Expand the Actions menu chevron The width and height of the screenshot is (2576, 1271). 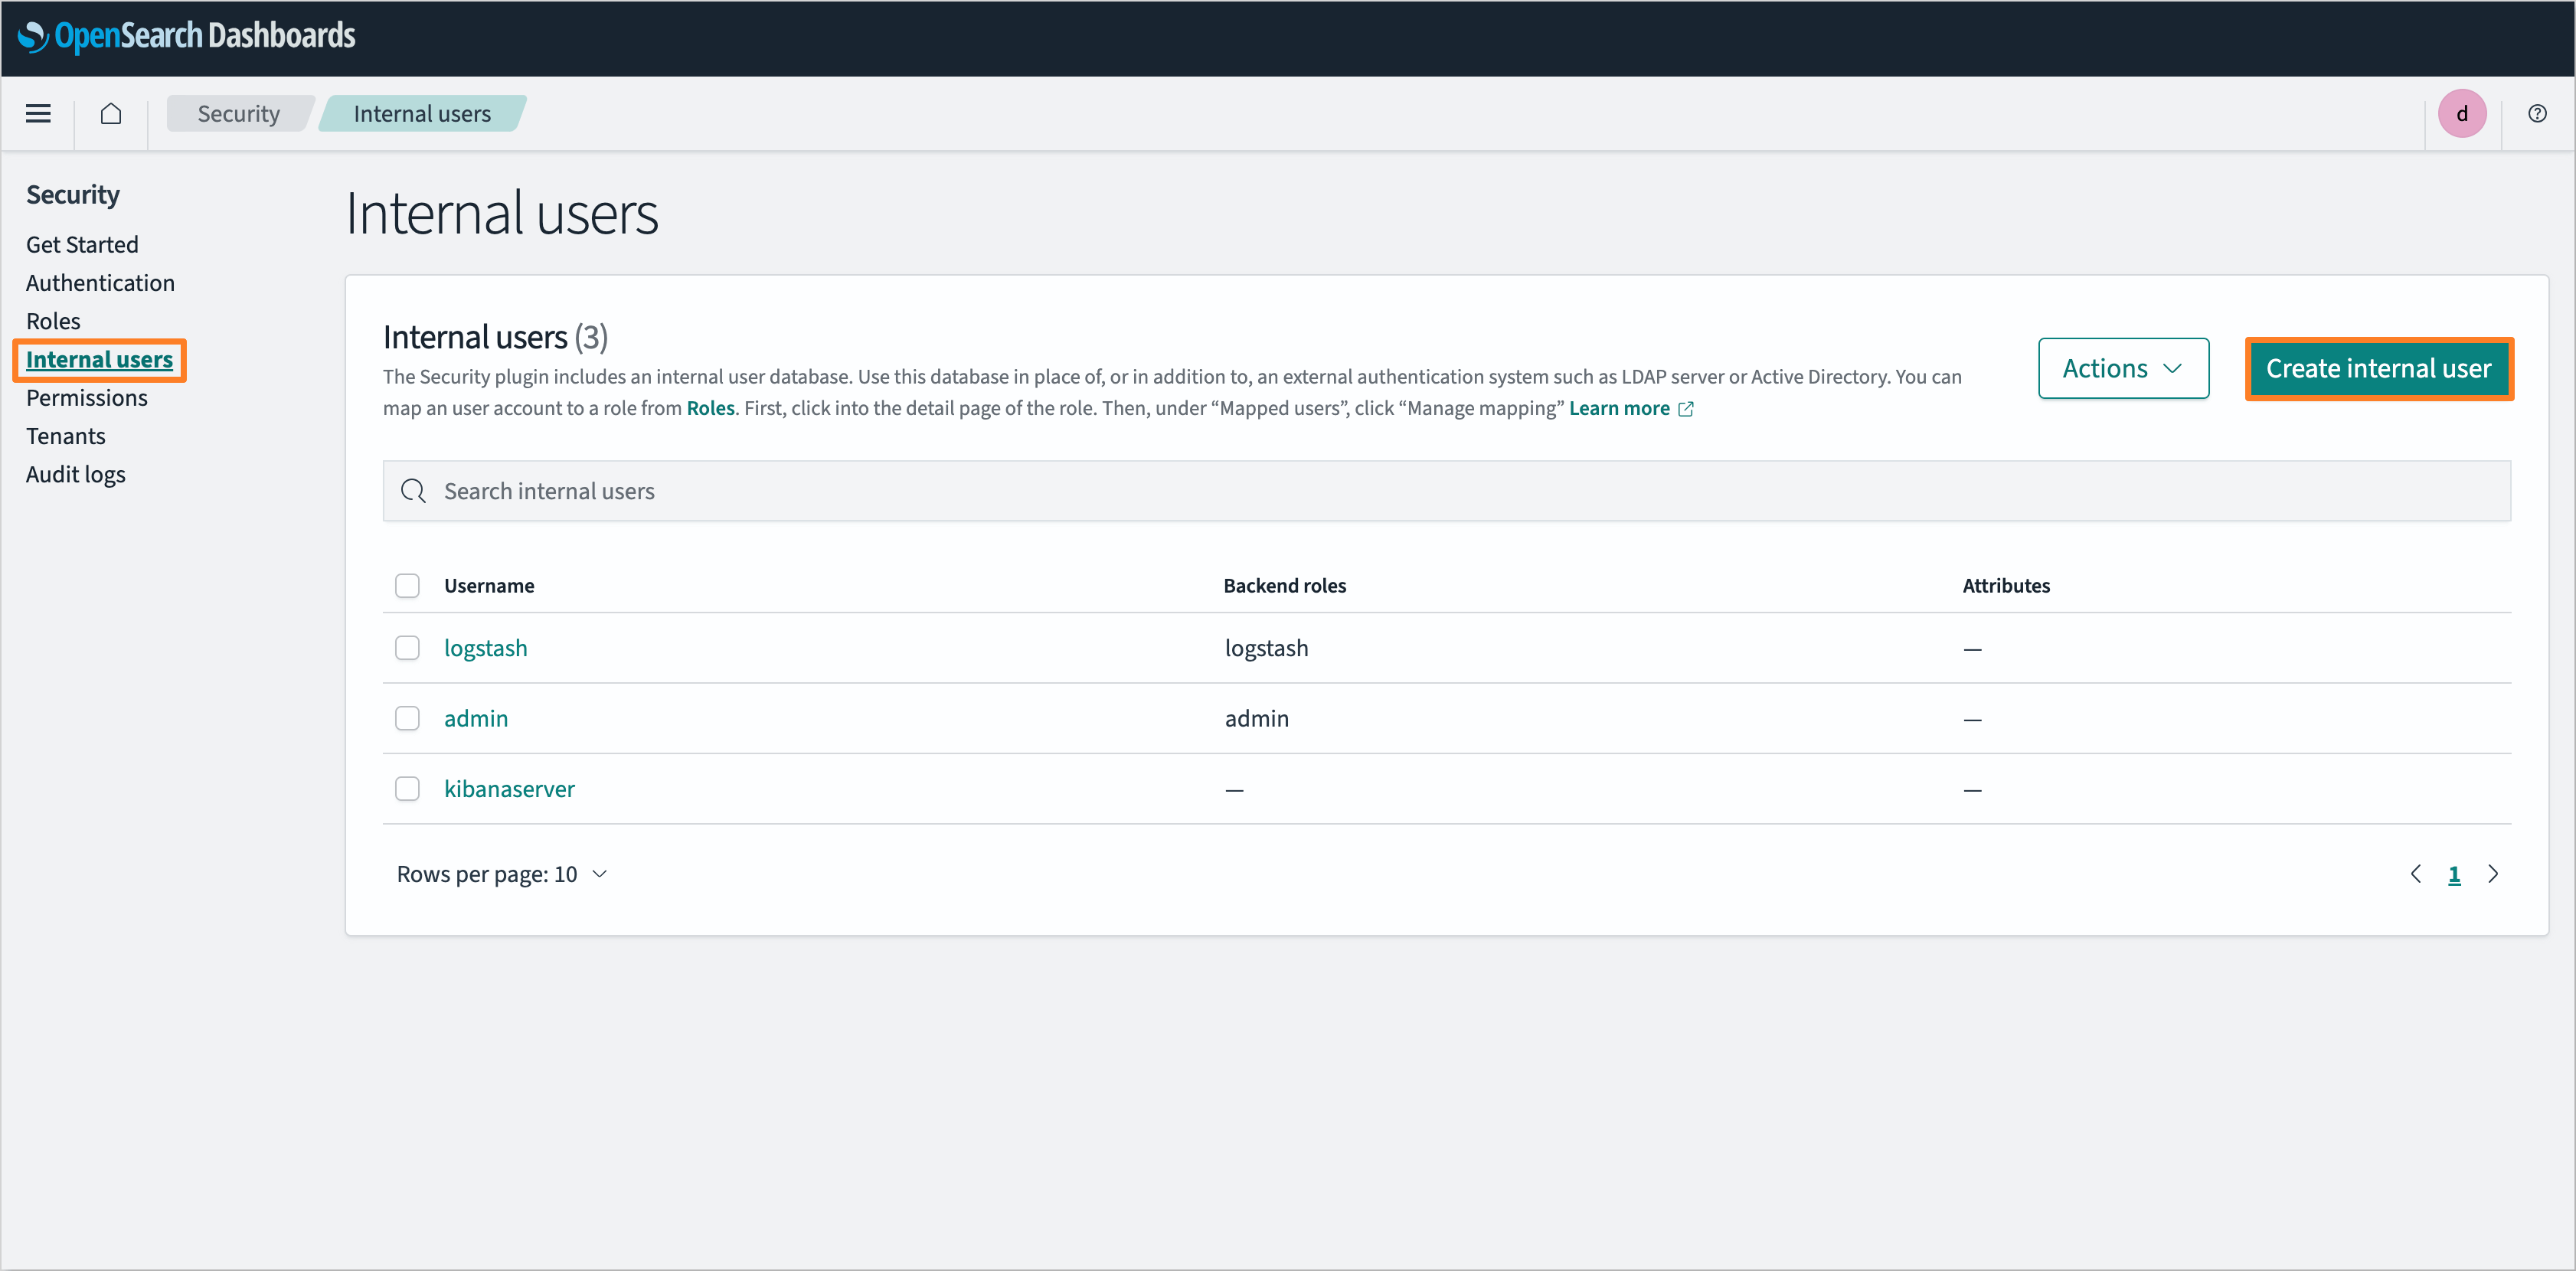pos(2172,368)
